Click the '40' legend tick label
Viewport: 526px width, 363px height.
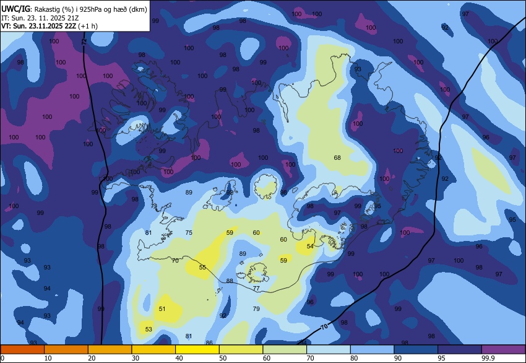pos(179,358)
